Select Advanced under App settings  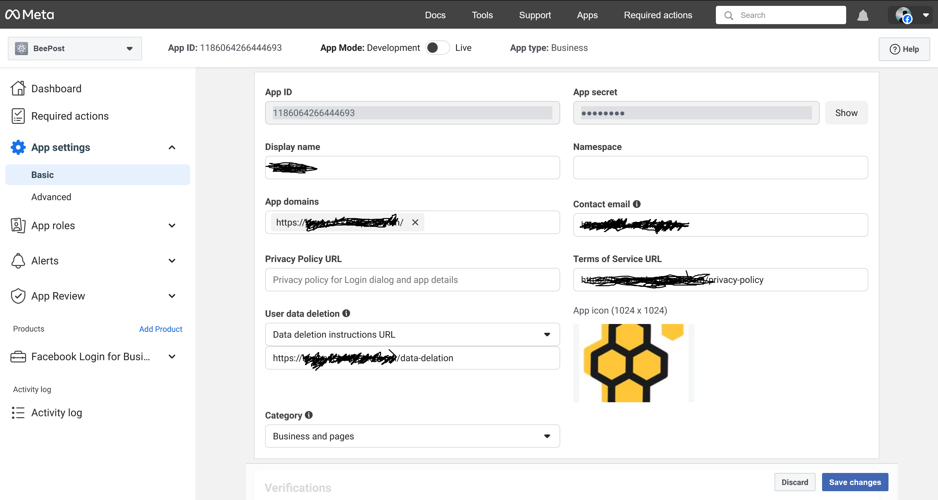[51, 197]
